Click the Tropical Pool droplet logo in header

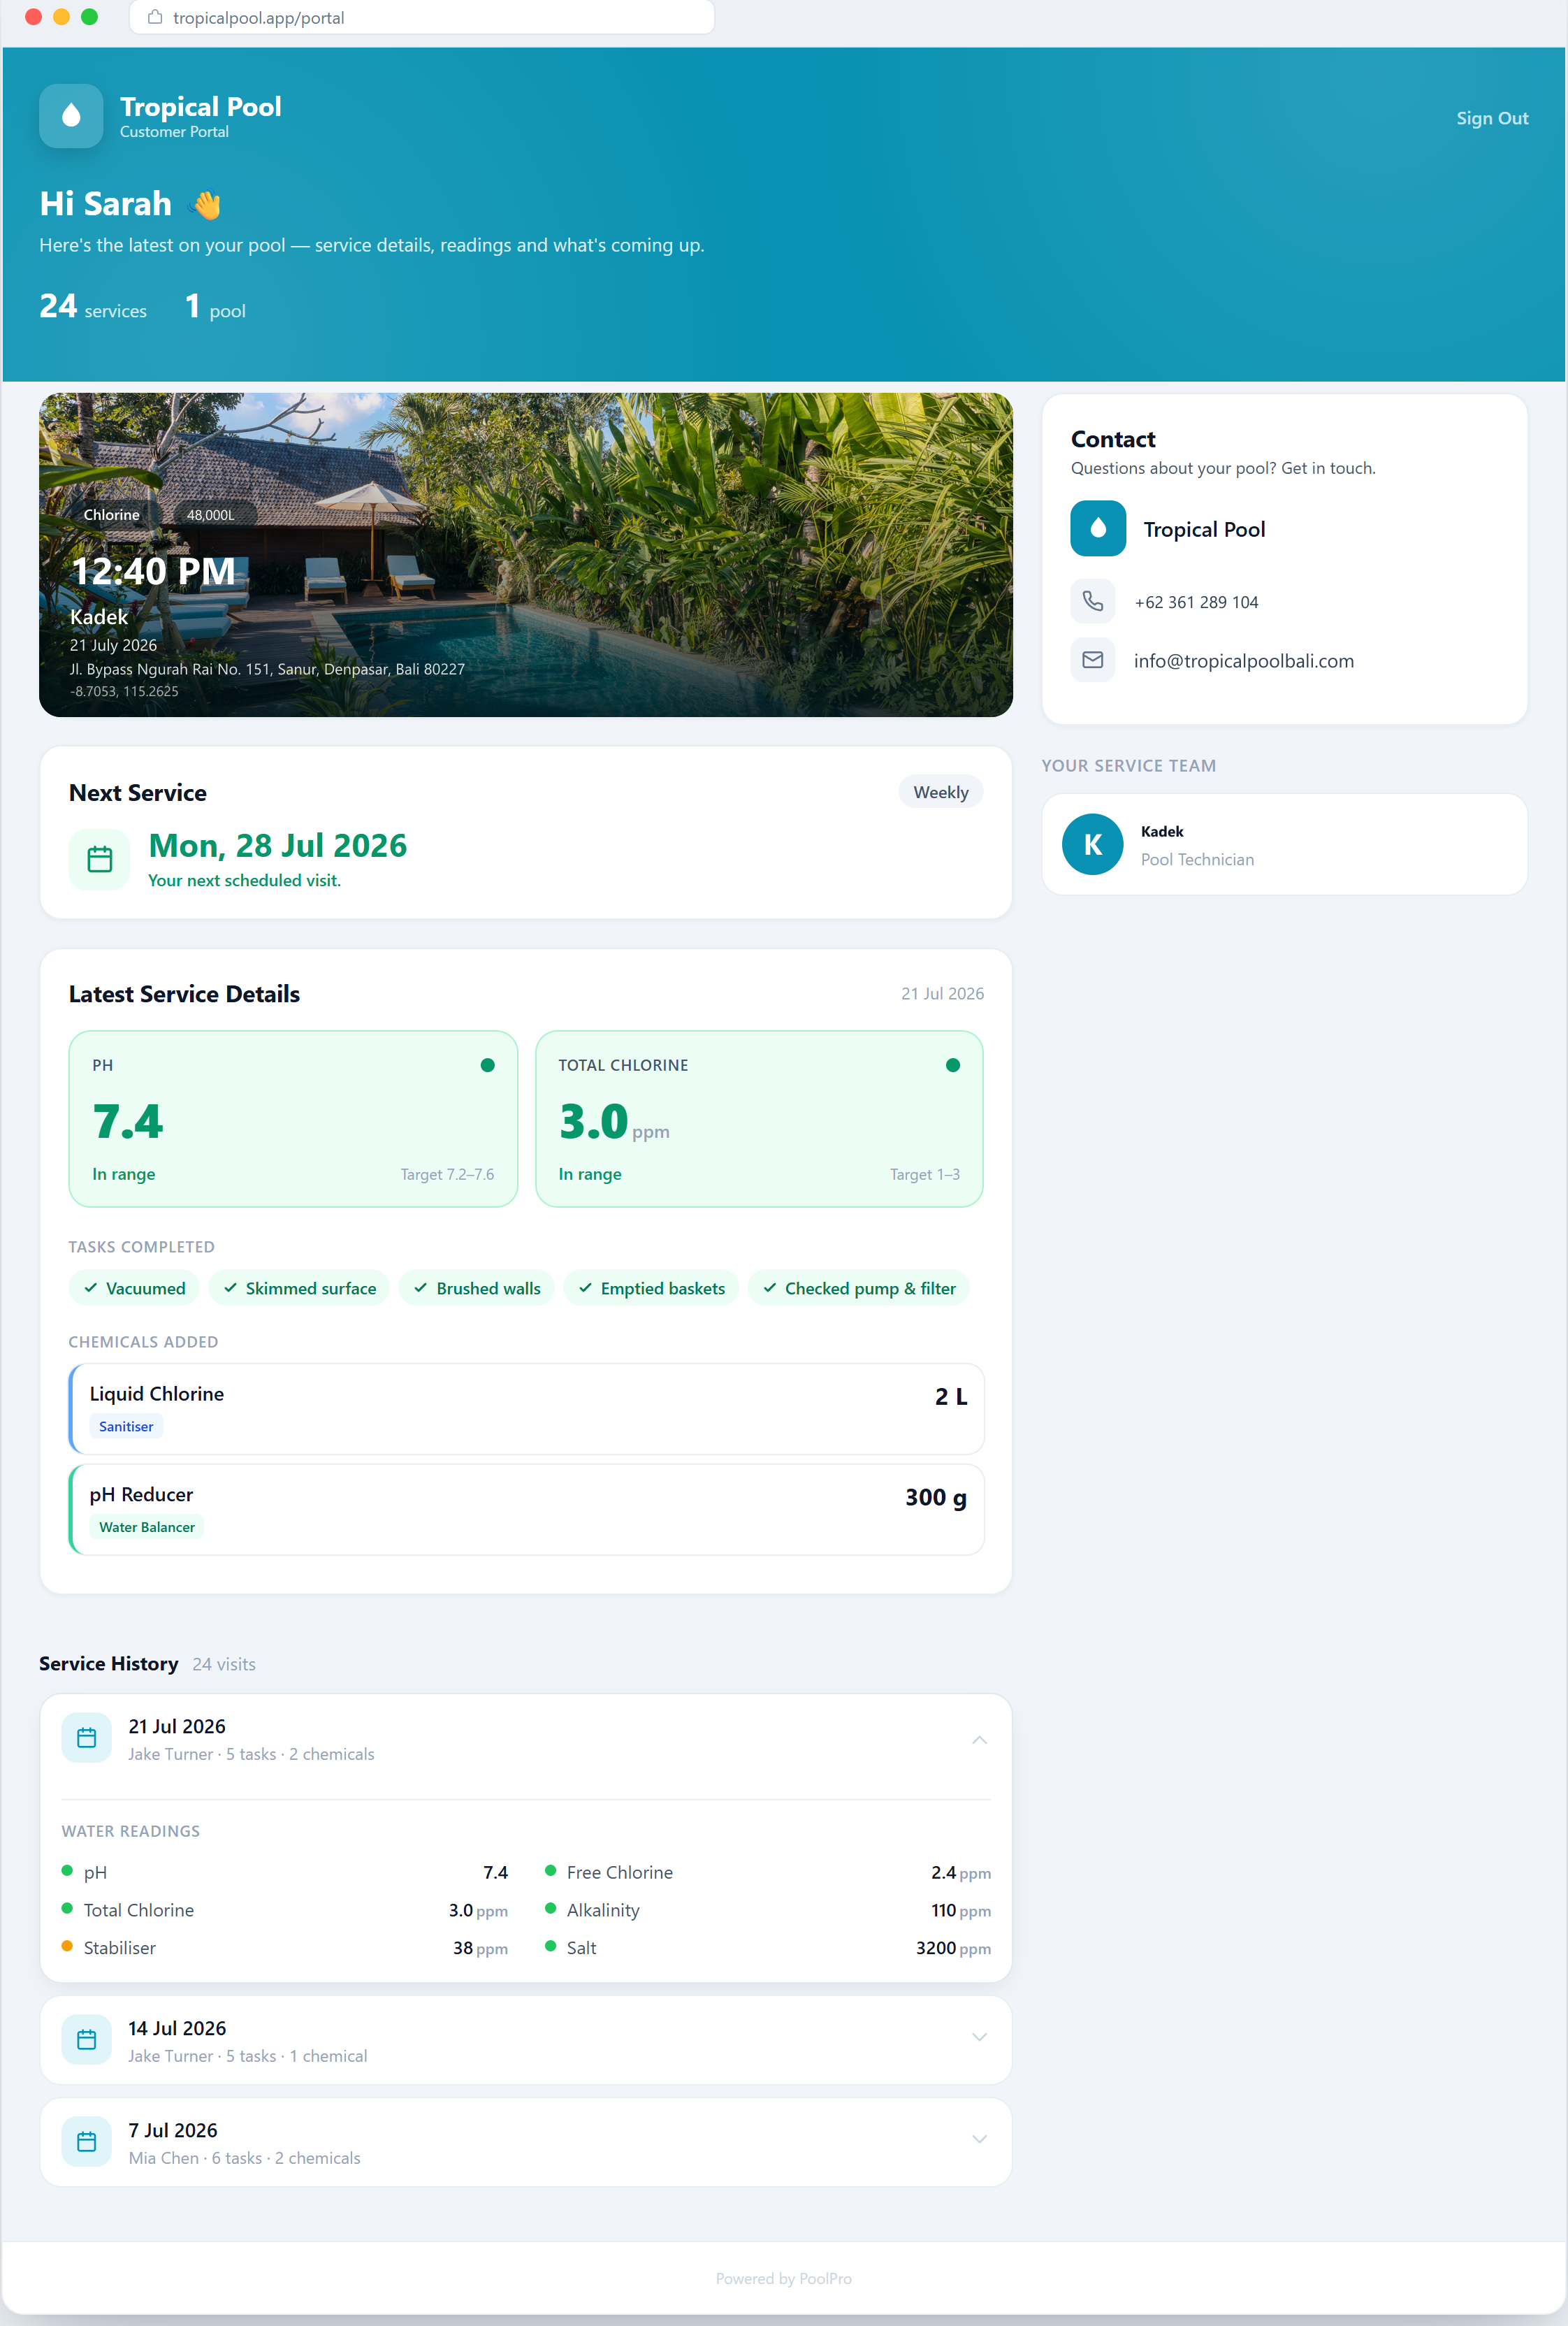[71, 116]
